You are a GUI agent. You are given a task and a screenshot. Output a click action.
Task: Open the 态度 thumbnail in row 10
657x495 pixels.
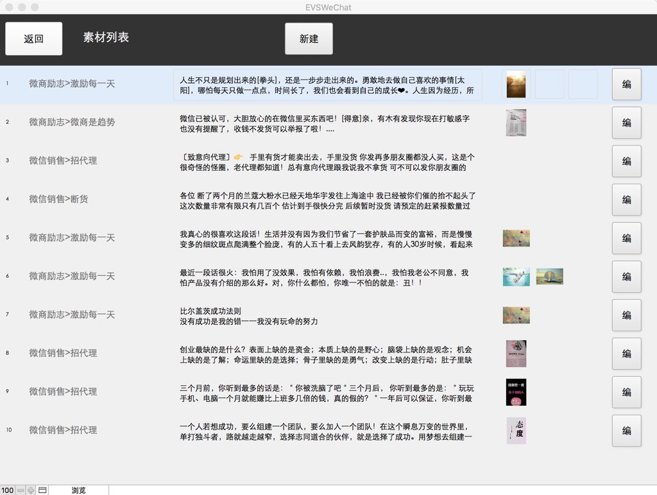(x=516, y=431)
